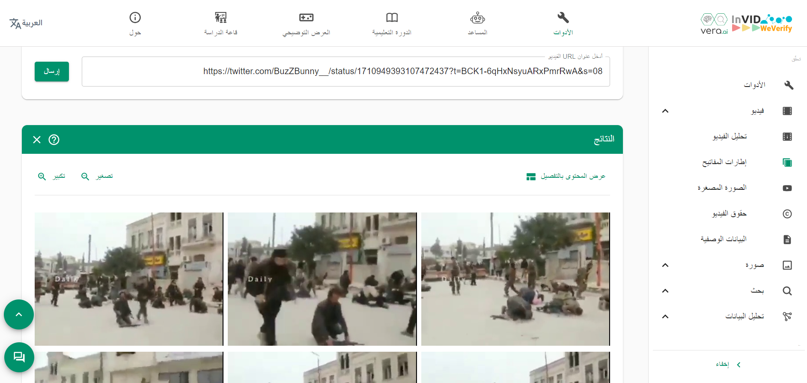The image size is (807, 383).
Task: Open the running man keyframe with clear Daily mark
Action: pos(322,279)
